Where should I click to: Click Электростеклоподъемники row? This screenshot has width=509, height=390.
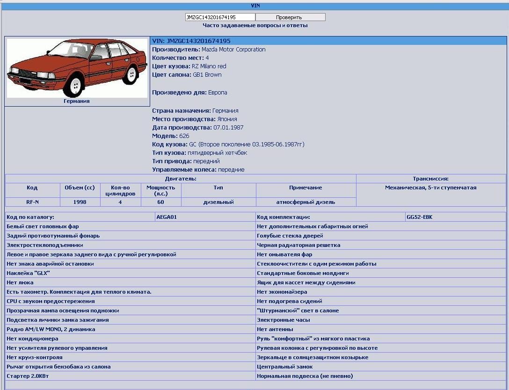[x=131, y=246]
